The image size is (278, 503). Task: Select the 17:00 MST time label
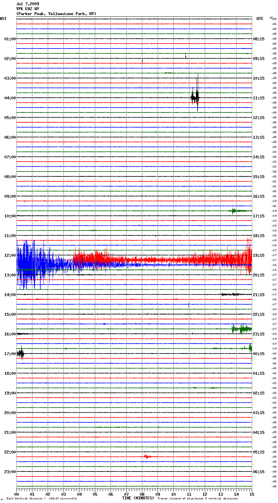pos(10,354)
